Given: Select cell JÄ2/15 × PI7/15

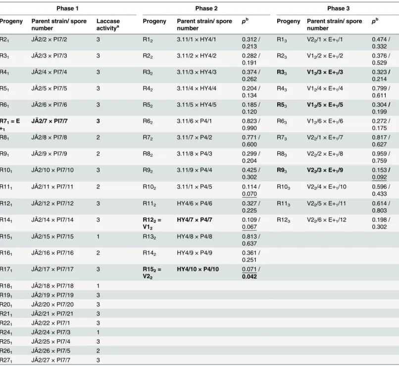Looking at the screenshot, I should coord(52,236).
